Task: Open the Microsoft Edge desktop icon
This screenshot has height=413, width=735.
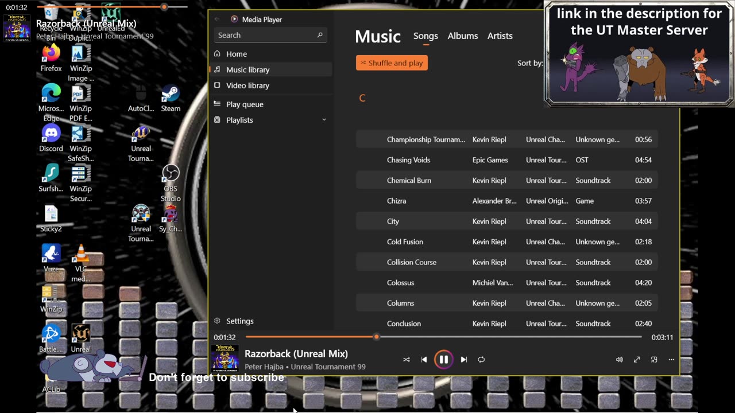Action: pyautogui.click(x=51, y=103)
